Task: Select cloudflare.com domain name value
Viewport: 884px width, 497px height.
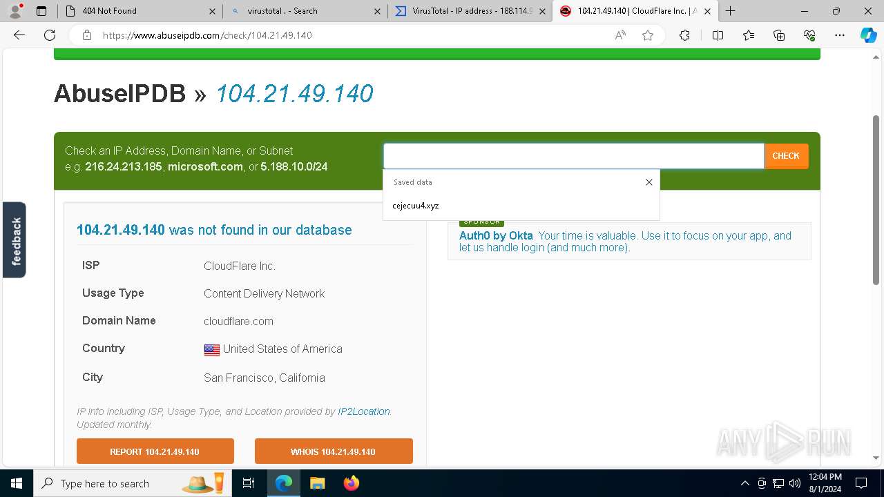Action: pyautogui.click(x=238, y=321)
